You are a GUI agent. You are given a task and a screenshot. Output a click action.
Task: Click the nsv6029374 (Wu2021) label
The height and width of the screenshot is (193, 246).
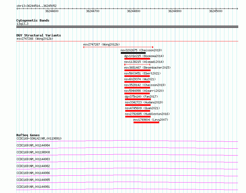[140, 79]
